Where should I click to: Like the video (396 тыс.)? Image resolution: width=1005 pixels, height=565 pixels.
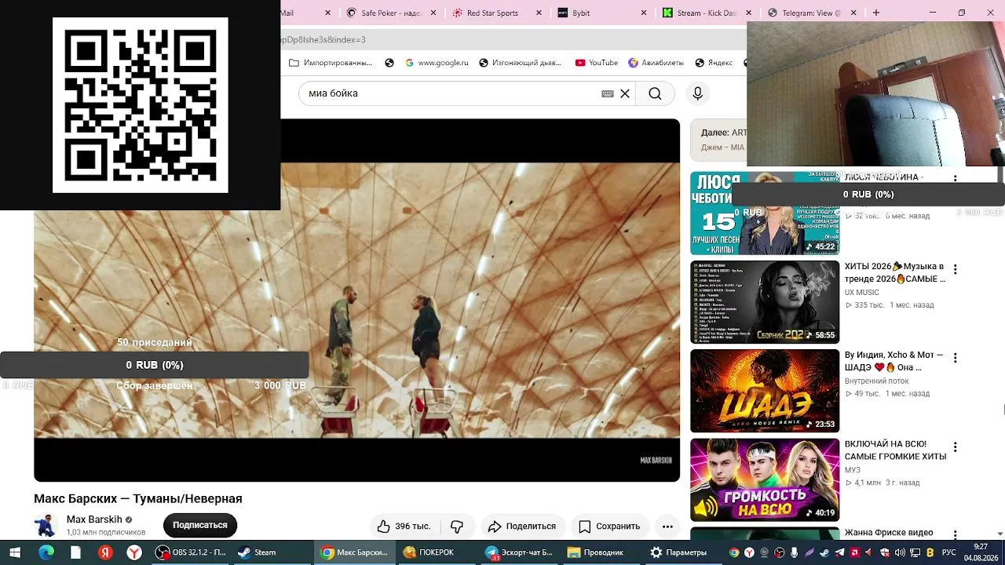coord(404,526)
